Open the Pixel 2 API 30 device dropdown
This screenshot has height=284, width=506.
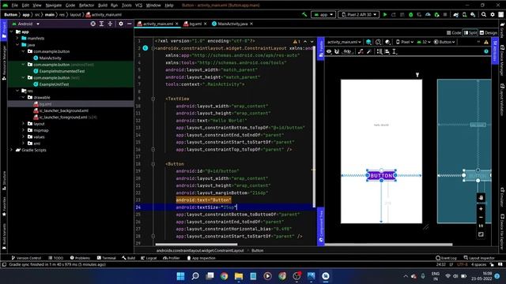(358, 14)
